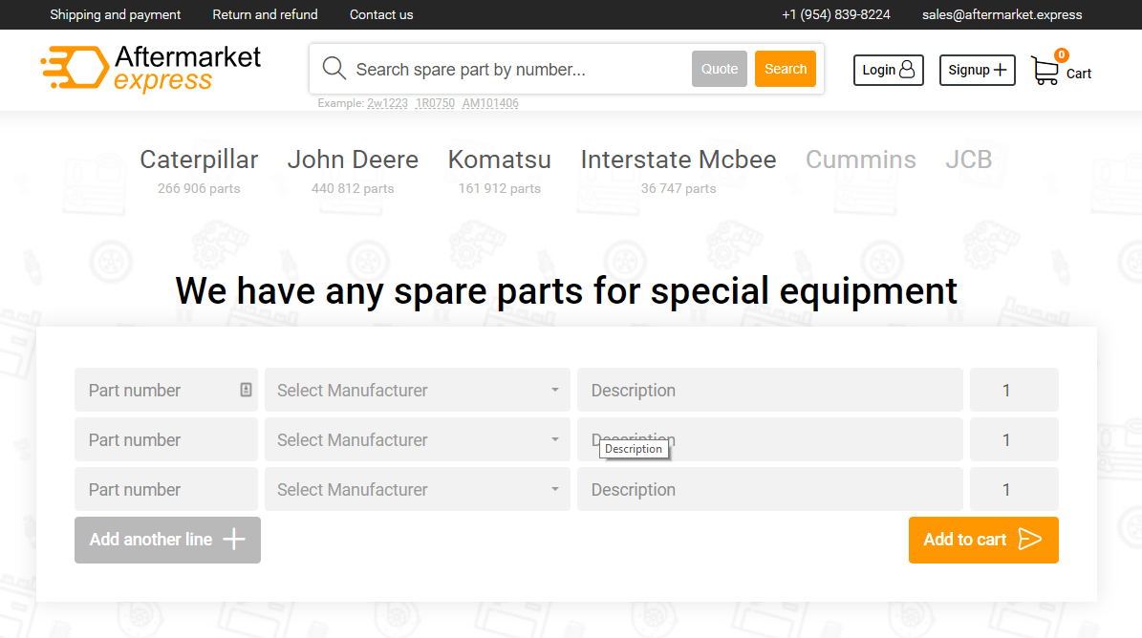Click the small icon in first Part number field
Screen dimensions: 1142x638
[247, 390]
